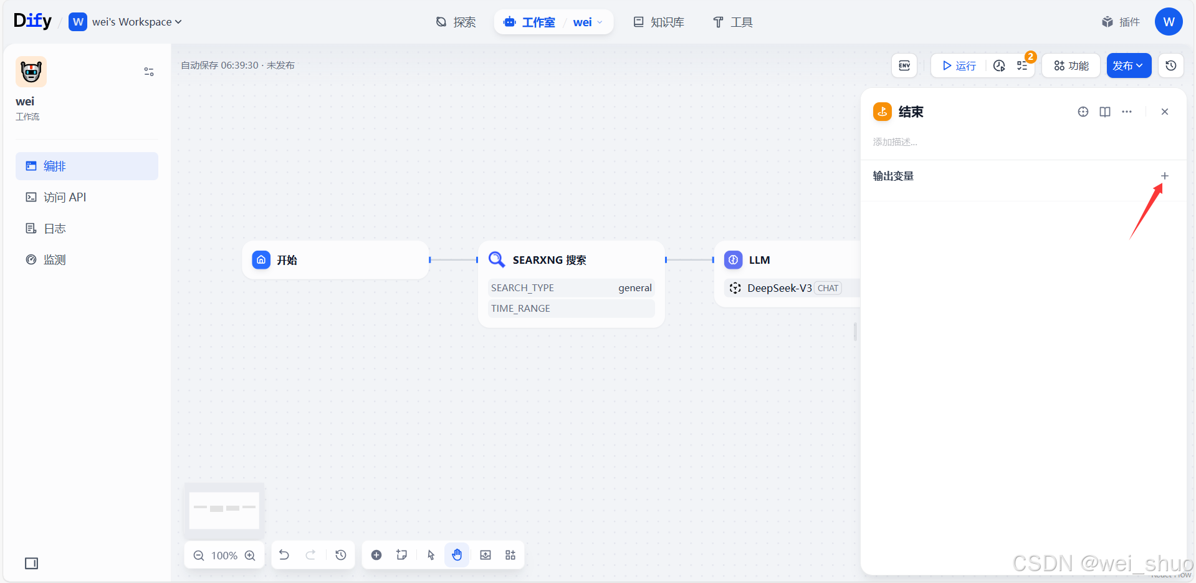Open version history icon top right
Image resolution: width=1196 pixels, height=583 pixels.
point(1171,65)
